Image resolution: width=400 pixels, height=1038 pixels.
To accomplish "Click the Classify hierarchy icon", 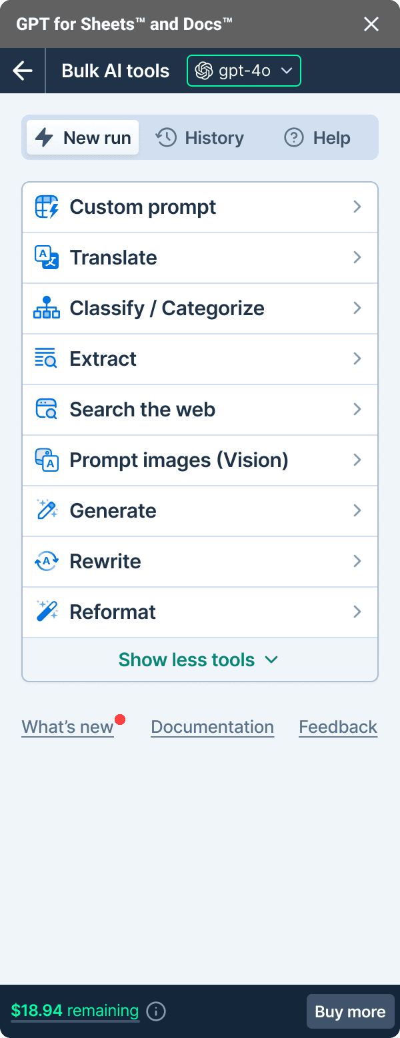I will pos(47,308).
